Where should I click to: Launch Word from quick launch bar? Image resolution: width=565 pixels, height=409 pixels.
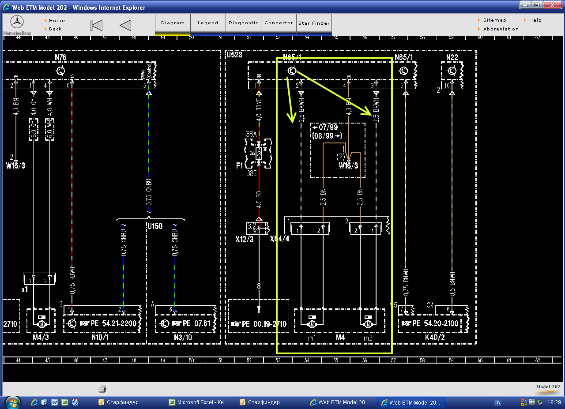click(x=55, y=402)
